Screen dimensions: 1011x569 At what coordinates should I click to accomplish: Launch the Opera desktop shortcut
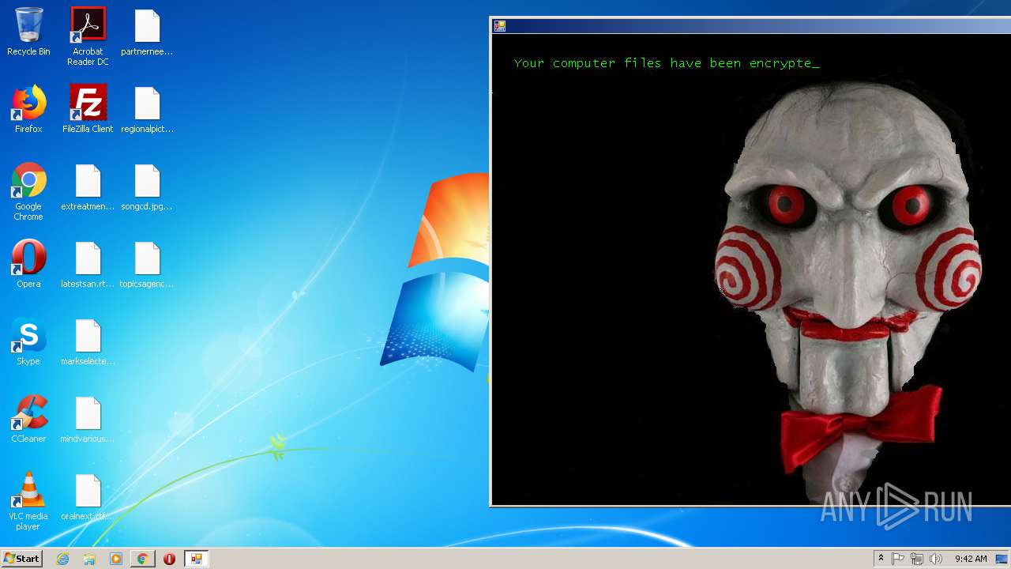point(28,265)
